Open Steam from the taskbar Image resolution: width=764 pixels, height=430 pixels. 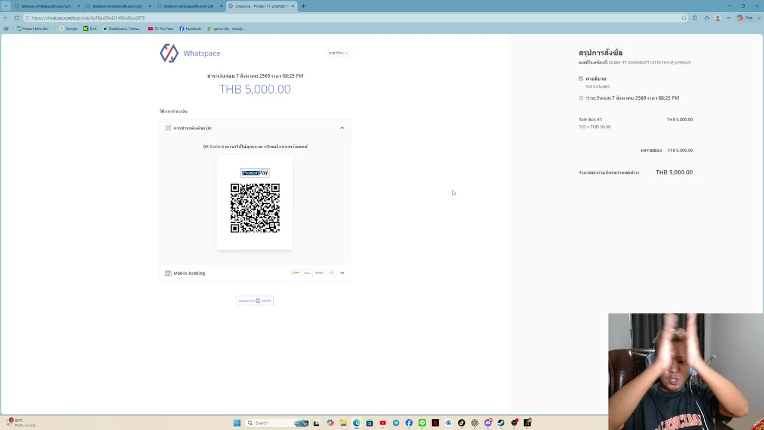coord(501,423)
